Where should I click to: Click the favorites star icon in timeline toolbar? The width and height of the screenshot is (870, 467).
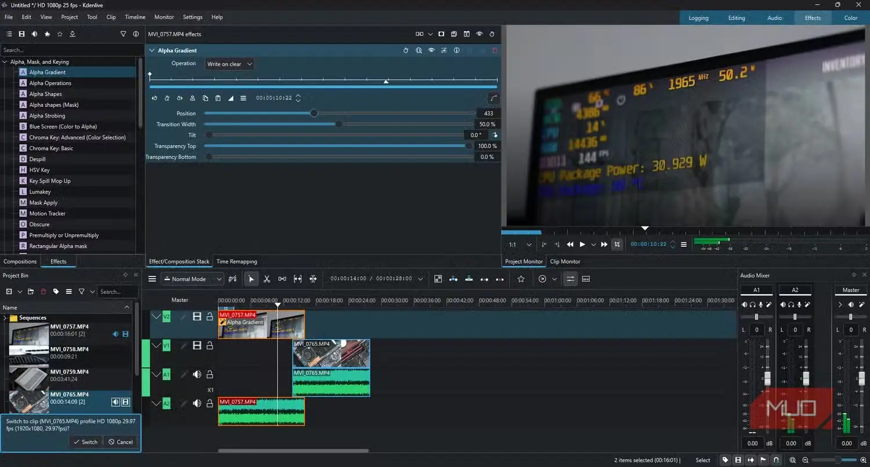(x=521, y=279)
